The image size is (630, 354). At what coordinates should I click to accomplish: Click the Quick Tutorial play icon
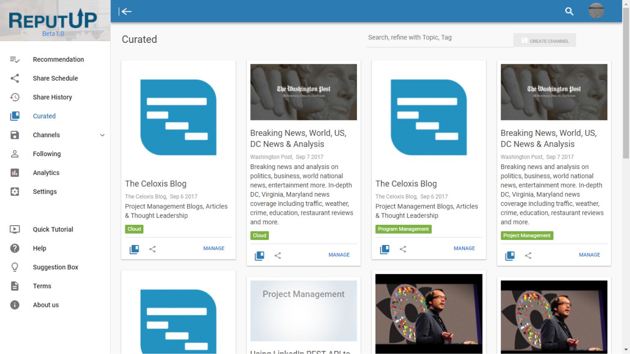click(15, 229)
